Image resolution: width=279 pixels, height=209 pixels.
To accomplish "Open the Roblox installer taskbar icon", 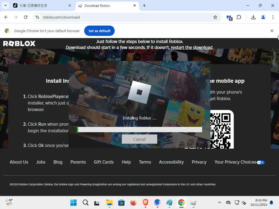I will point(193,202).
